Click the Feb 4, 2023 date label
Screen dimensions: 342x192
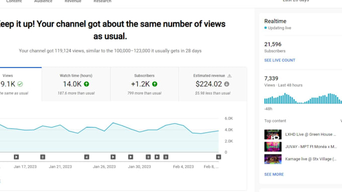pos(184,167)
